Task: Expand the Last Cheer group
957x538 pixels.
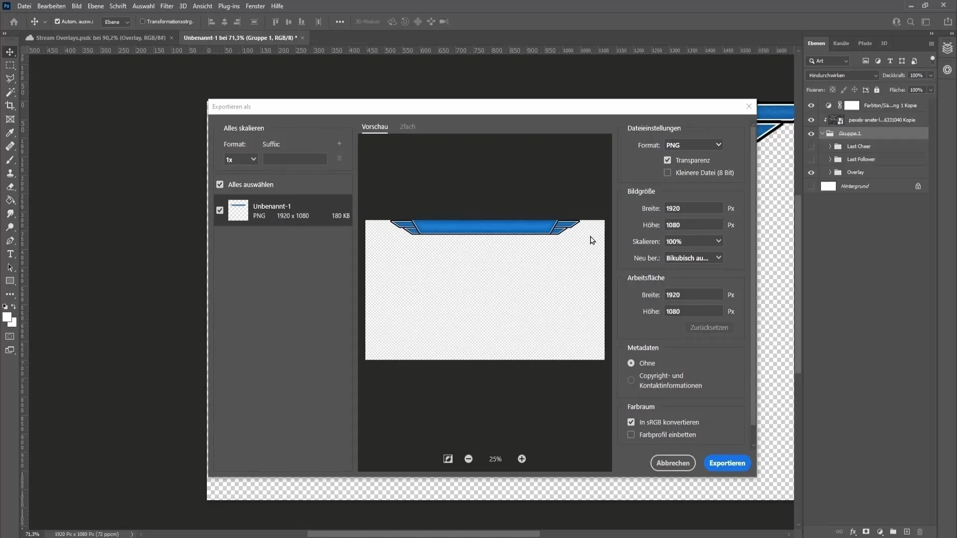Action: 830,146
